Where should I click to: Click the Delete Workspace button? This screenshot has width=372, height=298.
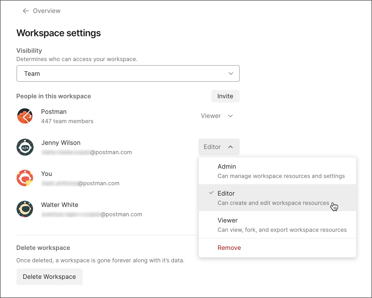tap(50, 277)
